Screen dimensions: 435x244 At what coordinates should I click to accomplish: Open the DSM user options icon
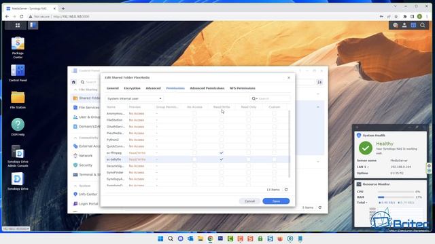(404, 26)
